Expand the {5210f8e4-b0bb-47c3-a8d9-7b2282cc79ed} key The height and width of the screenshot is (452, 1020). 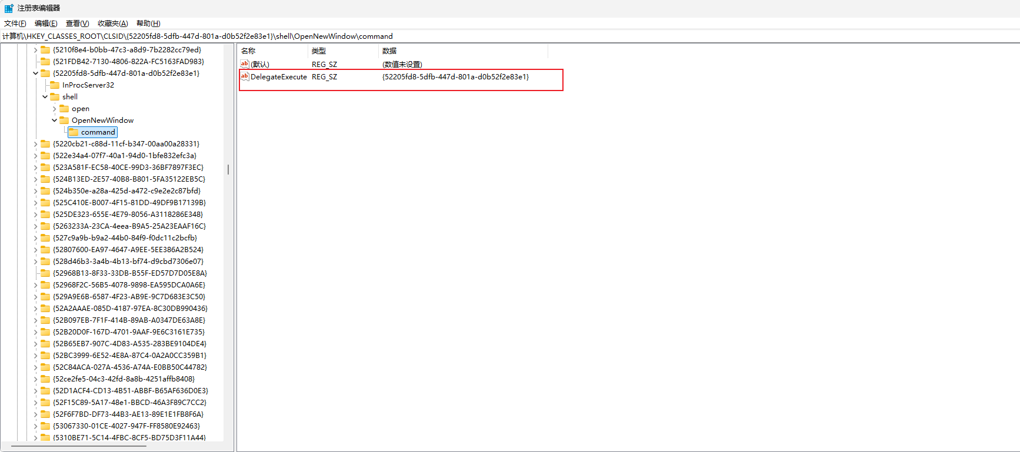point(35,50)
